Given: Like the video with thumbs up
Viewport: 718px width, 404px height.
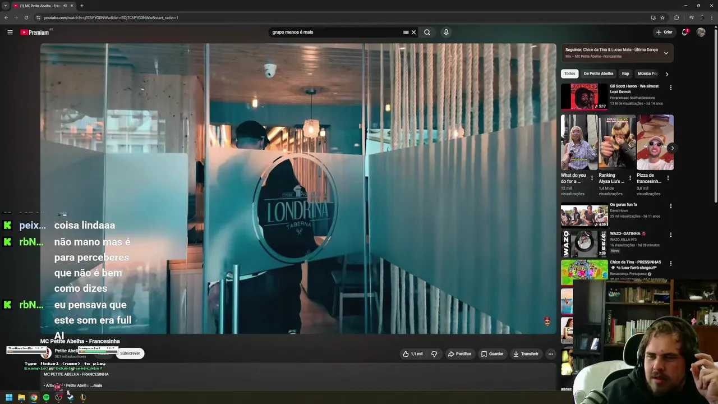Looking at the screenshot, I should tap(412, 354).
